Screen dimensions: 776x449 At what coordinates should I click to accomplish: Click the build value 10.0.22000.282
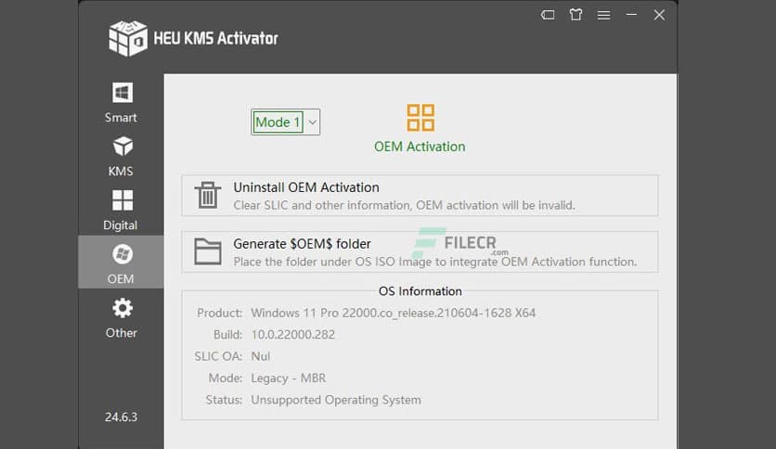pos(293,335)
